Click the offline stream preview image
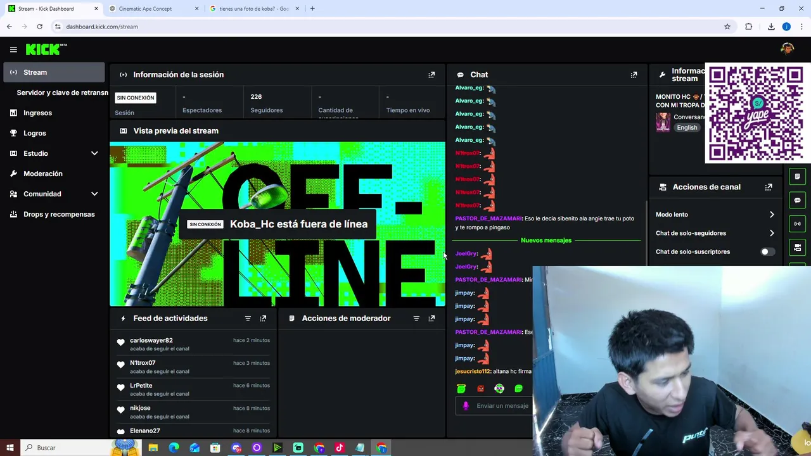The height and width of the screenshot is (456, 811). (278, 224)
